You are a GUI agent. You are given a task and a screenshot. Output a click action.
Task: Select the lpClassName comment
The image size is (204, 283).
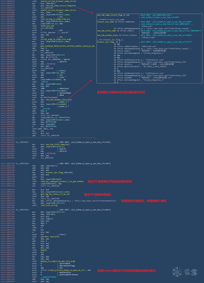coord(65,93)
